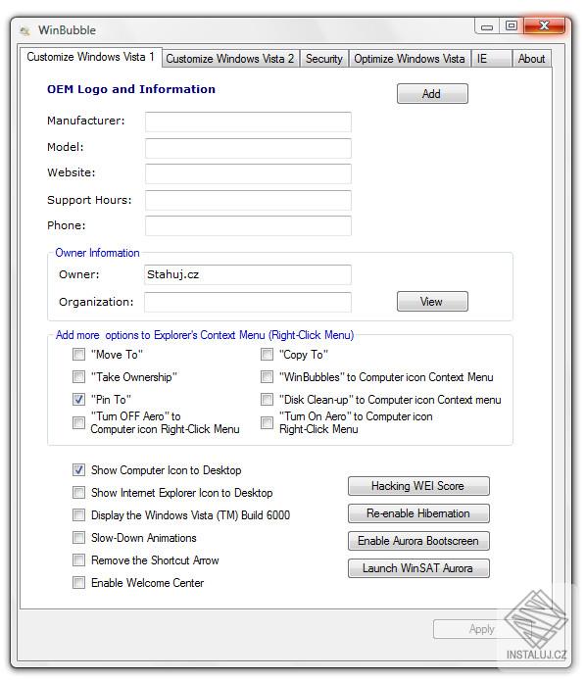Launch WinSAT Aurora

[x=418, y=568]
